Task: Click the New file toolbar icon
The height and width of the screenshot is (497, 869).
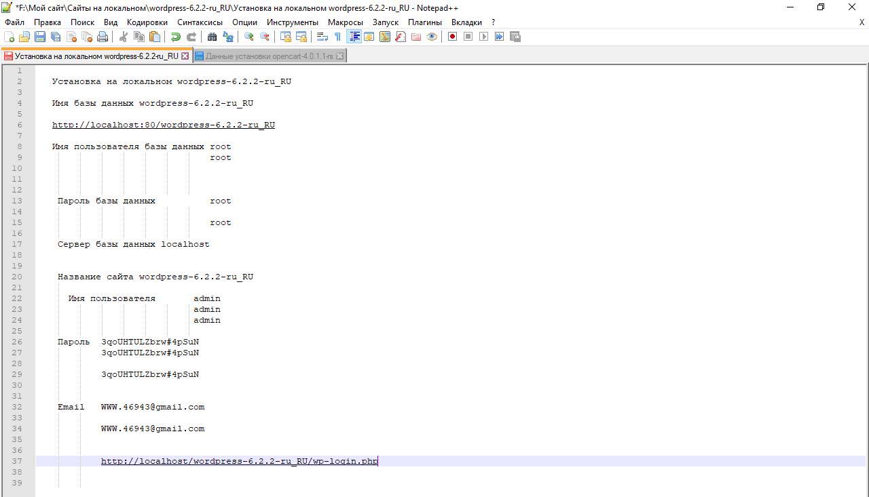Action: (10, 37)
